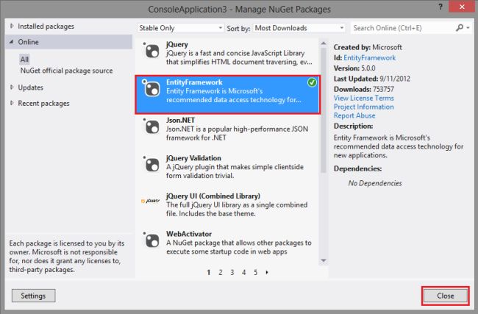Select current page 1 indicator

pos(209,272)
